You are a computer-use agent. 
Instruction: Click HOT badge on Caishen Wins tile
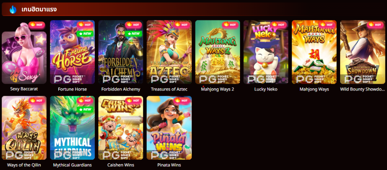[x=133, y=100]
